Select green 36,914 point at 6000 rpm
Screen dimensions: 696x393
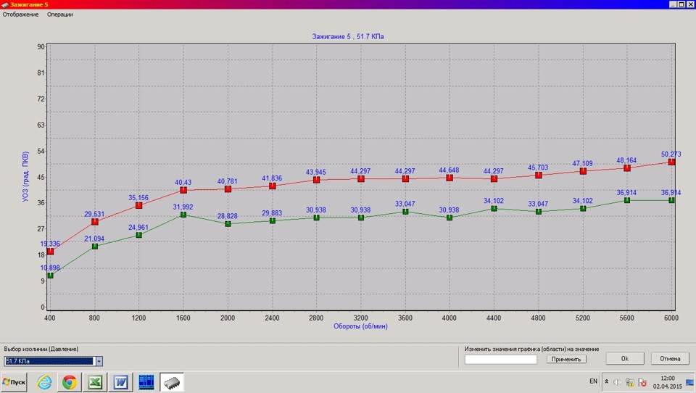(x=671, y=200)
